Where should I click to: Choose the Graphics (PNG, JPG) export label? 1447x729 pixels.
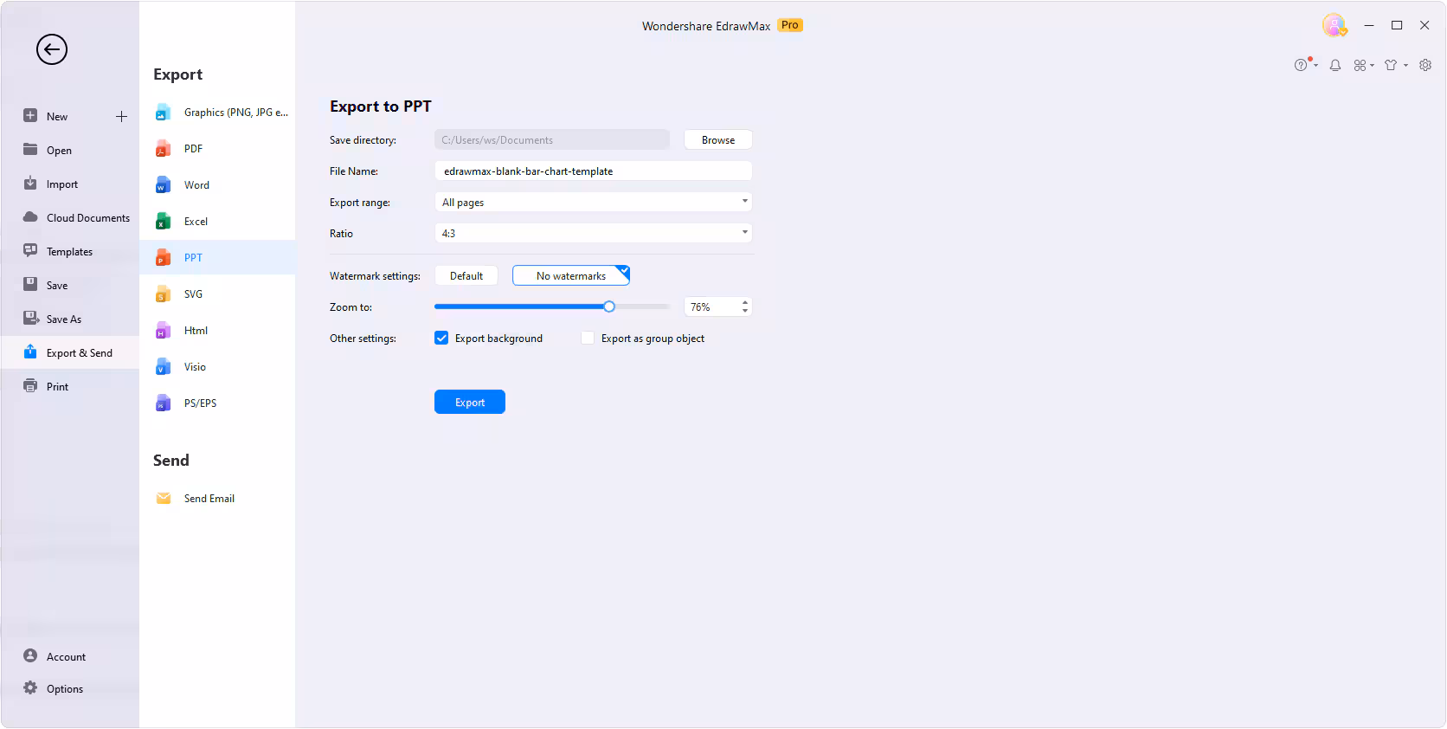[236, 113]
